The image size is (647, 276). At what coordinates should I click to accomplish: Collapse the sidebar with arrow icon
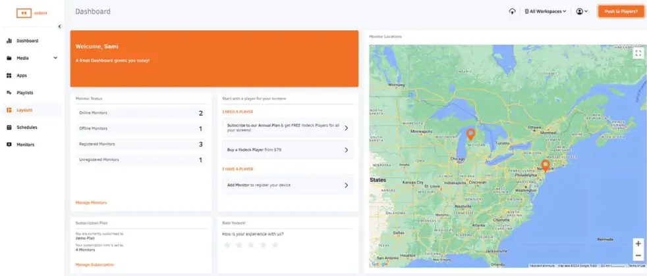point(59,26)
